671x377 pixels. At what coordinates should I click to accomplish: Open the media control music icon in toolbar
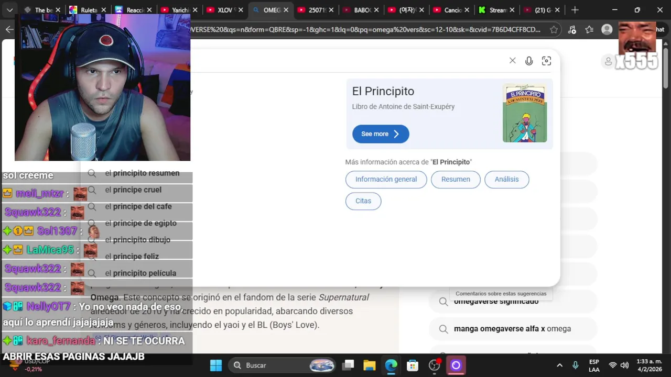click(572, 29)
